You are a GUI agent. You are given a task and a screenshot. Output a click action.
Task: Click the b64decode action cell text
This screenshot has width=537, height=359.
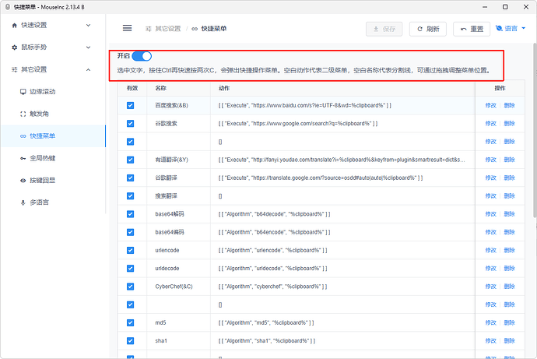pos(274,214)
